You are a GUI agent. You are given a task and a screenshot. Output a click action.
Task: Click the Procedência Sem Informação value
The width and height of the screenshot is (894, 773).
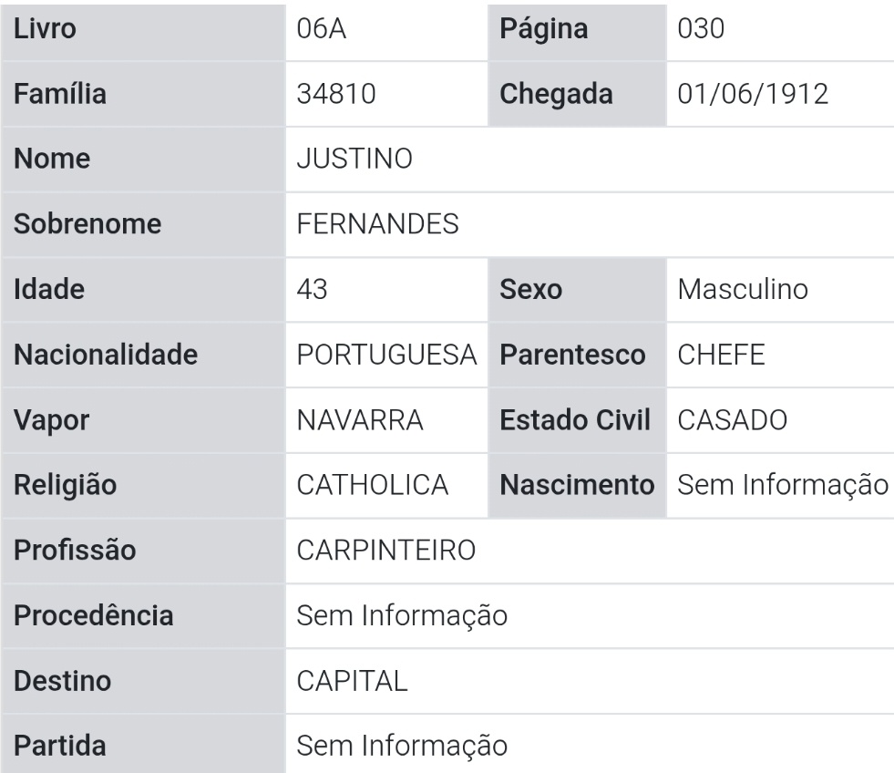coord(402,616)
